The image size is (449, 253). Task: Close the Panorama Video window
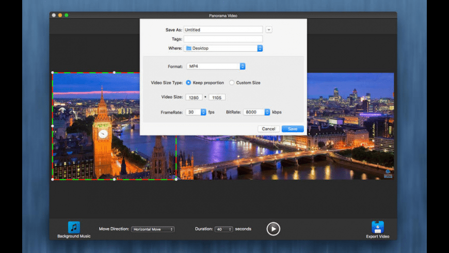click(54, 15)
